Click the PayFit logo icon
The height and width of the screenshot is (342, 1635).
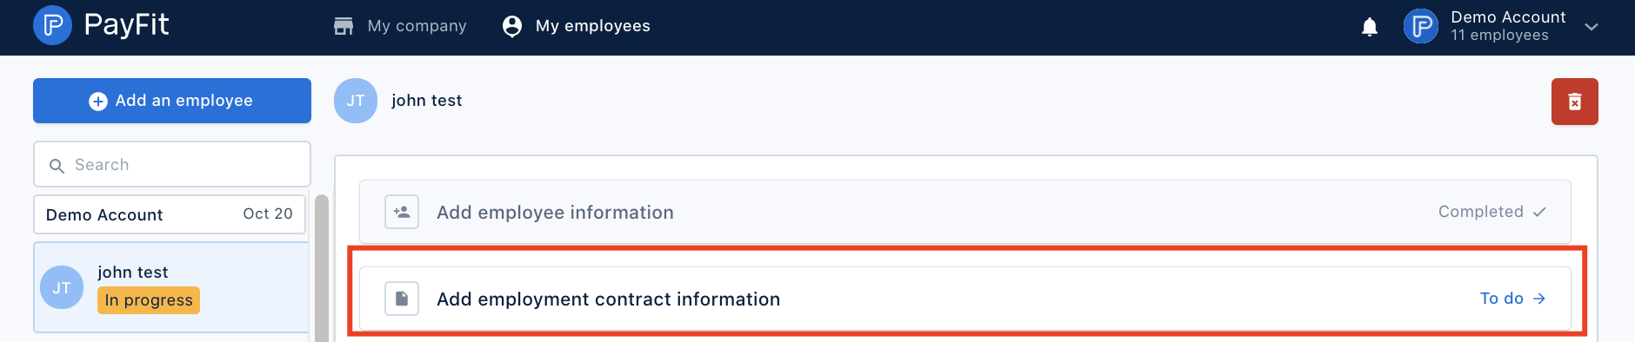coord(52,25)
